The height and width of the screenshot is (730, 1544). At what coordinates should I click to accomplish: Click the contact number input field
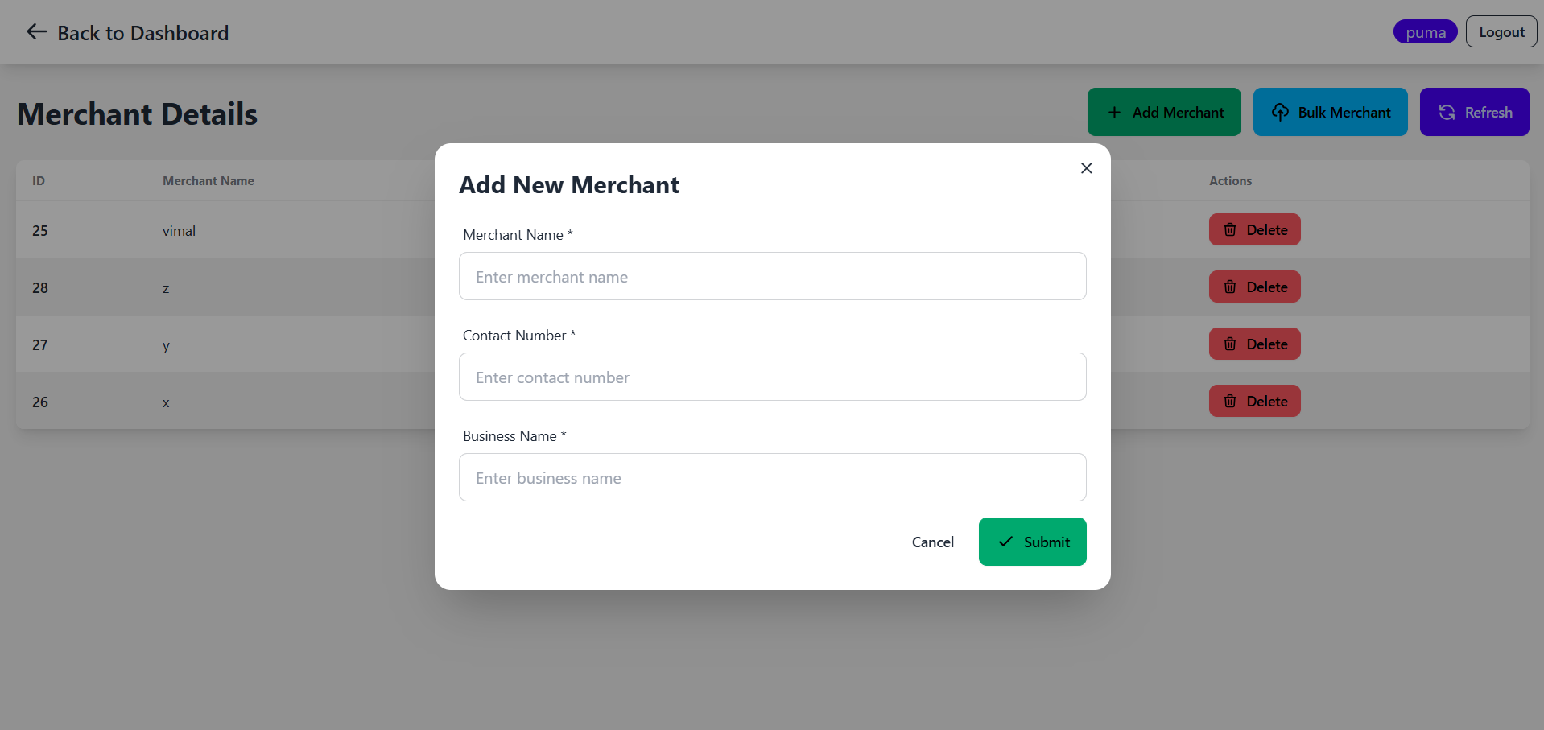tap(772, 377)
